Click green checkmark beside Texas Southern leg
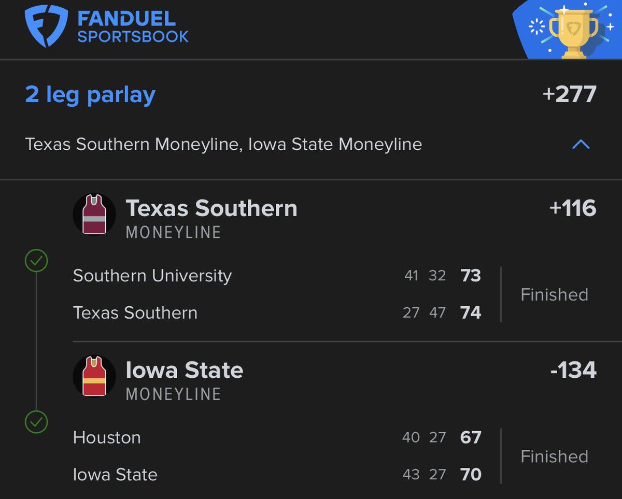The width and height of the screenshot is (622, 499). click(x=36, y=261)
